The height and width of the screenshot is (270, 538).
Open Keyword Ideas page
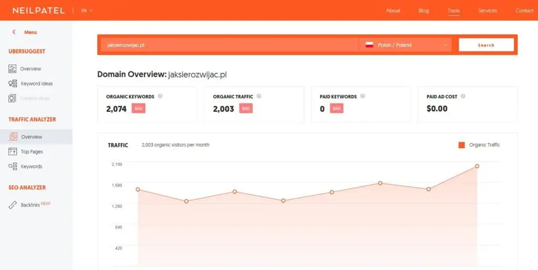coord(37,84)
